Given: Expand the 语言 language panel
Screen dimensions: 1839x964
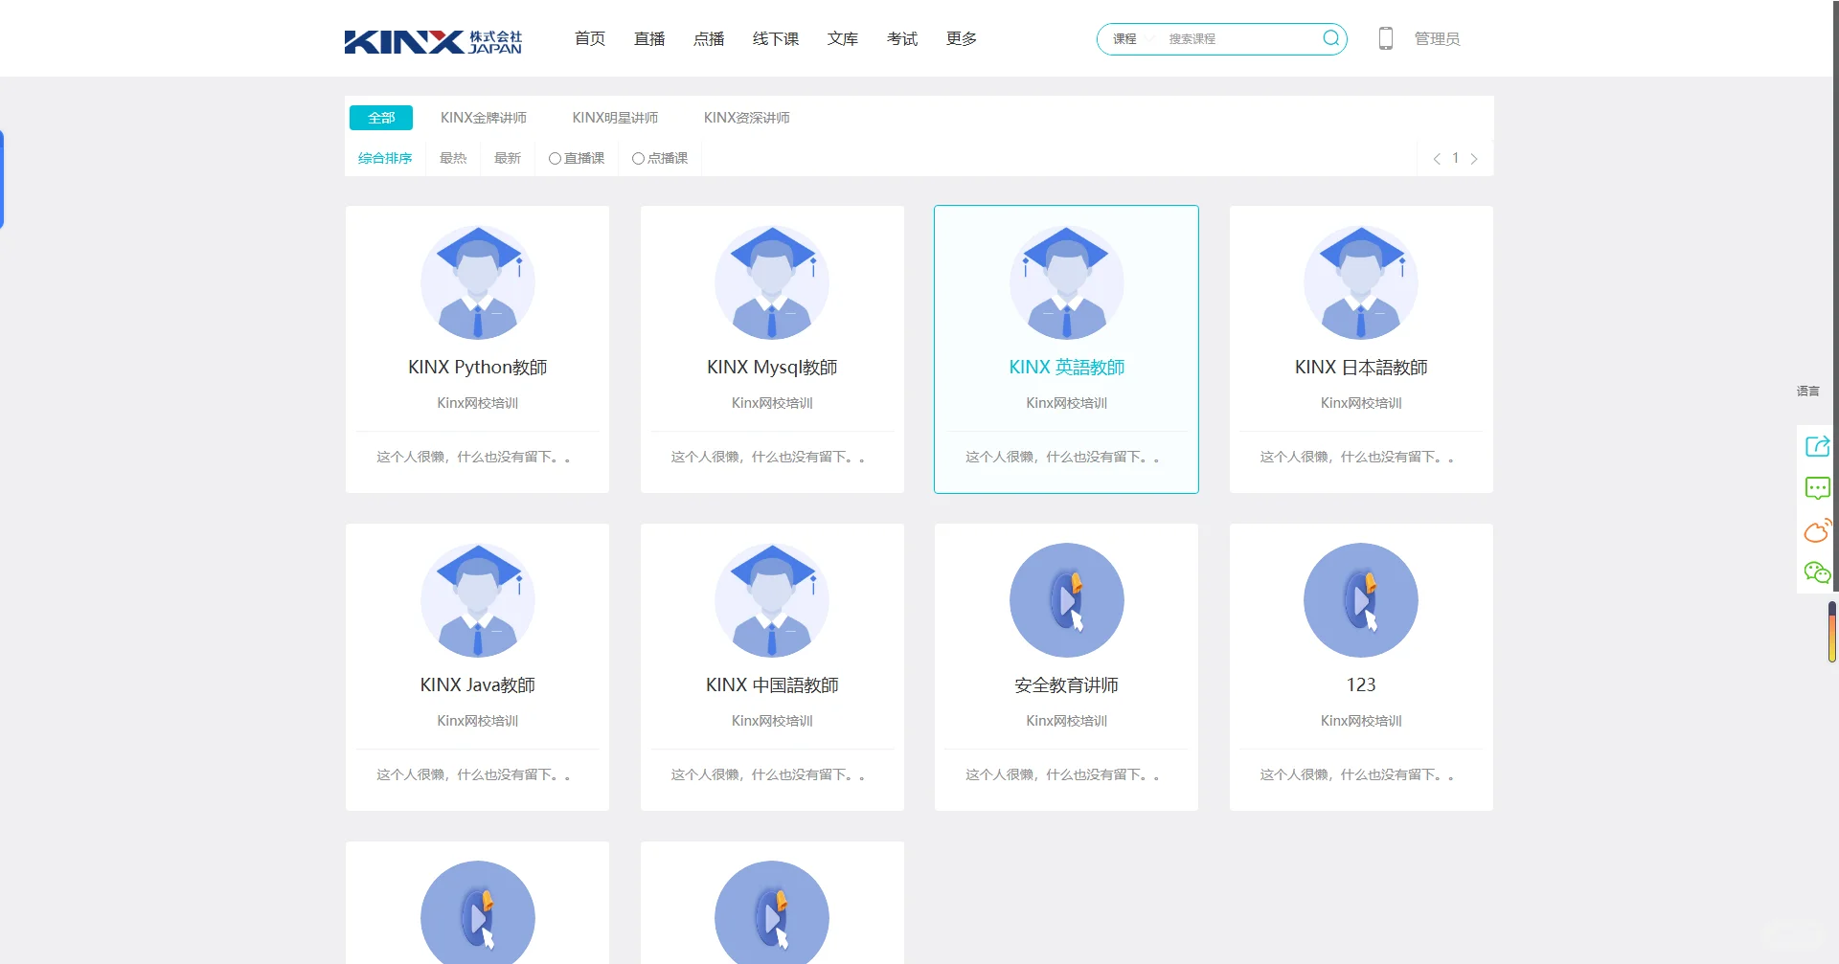Looking at the screenshot, I should 1808,391.
